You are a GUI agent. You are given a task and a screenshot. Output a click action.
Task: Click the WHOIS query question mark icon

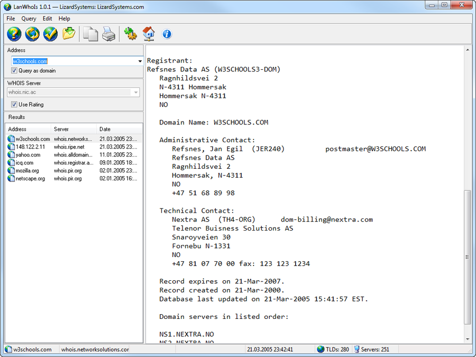pyautogui.click(x=14, y=34)
